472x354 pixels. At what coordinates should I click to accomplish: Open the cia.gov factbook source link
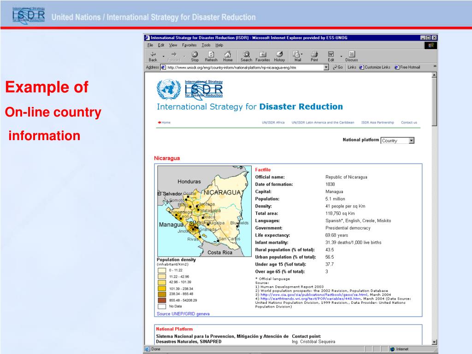[314, 295]
